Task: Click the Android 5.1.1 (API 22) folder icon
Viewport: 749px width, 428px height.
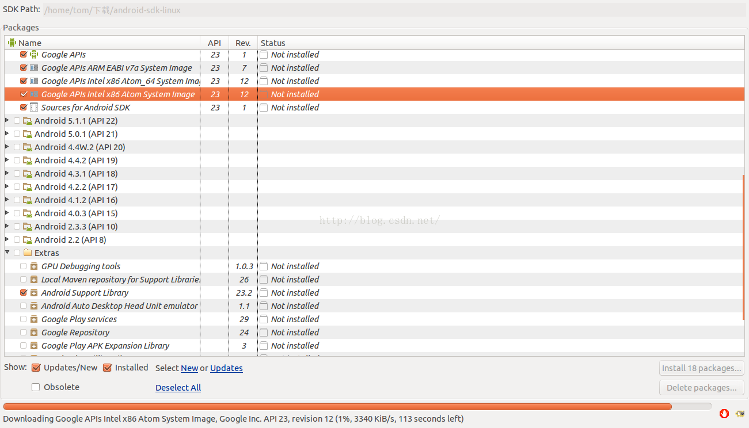Action: coord(27,121)
